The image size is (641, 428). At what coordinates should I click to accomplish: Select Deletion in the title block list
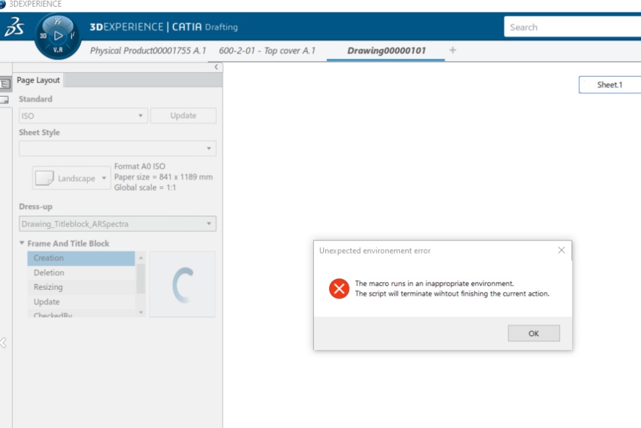click(81, 272)
